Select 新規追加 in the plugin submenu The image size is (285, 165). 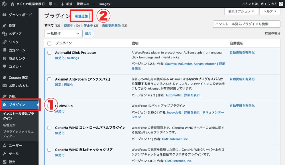point(9,125)
